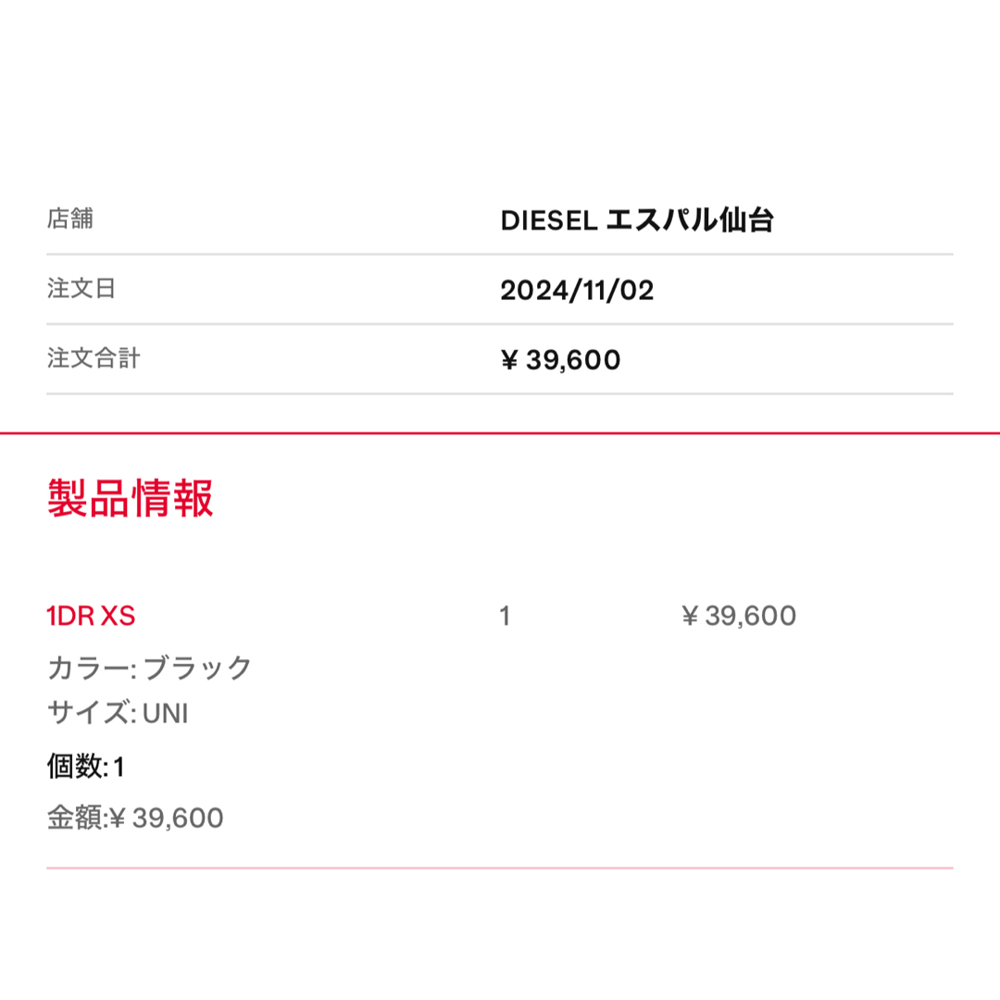The height and width of the screenshot is (1000, 1000).
Task: Click the gray divider under the order date row
Action: pyautogui.click(x=500, y=324)
